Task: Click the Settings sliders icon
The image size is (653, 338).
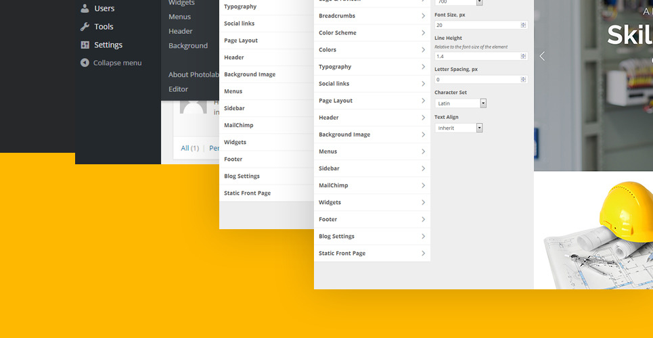Action: tap(85, 45)
